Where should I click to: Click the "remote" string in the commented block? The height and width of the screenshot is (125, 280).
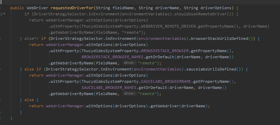point(132,32)
